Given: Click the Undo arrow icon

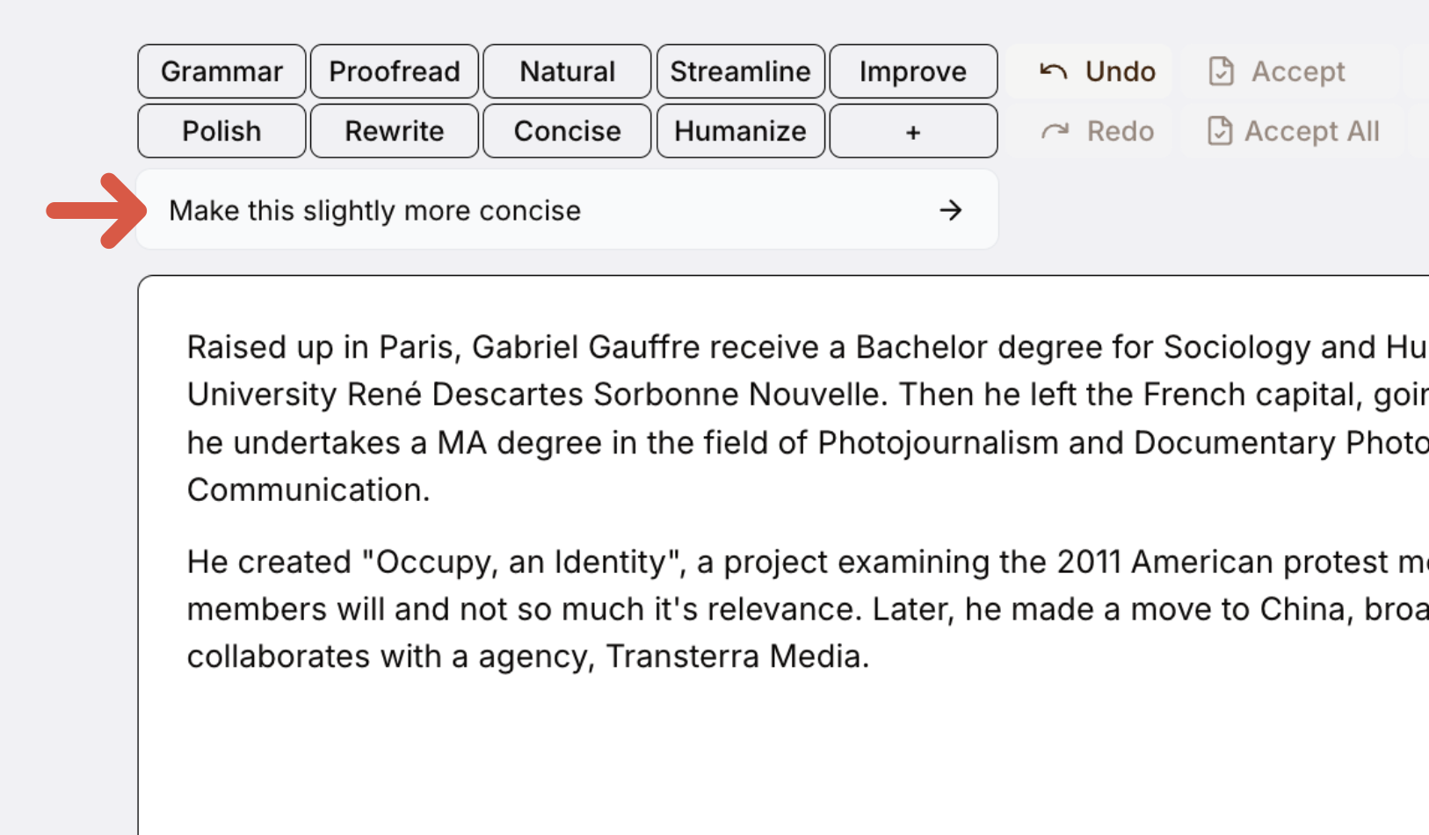Looking at the screenshot, I should pyautogui.click(x=1053, y=71).
